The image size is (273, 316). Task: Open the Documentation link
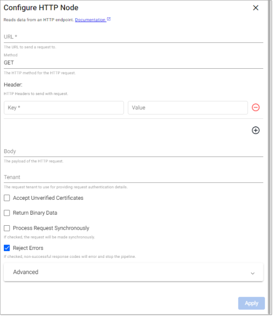[90, 20]
